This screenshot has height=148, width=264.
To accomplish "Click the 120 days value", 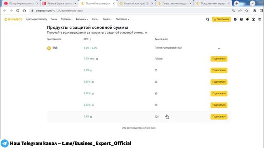I will point(157,117).
